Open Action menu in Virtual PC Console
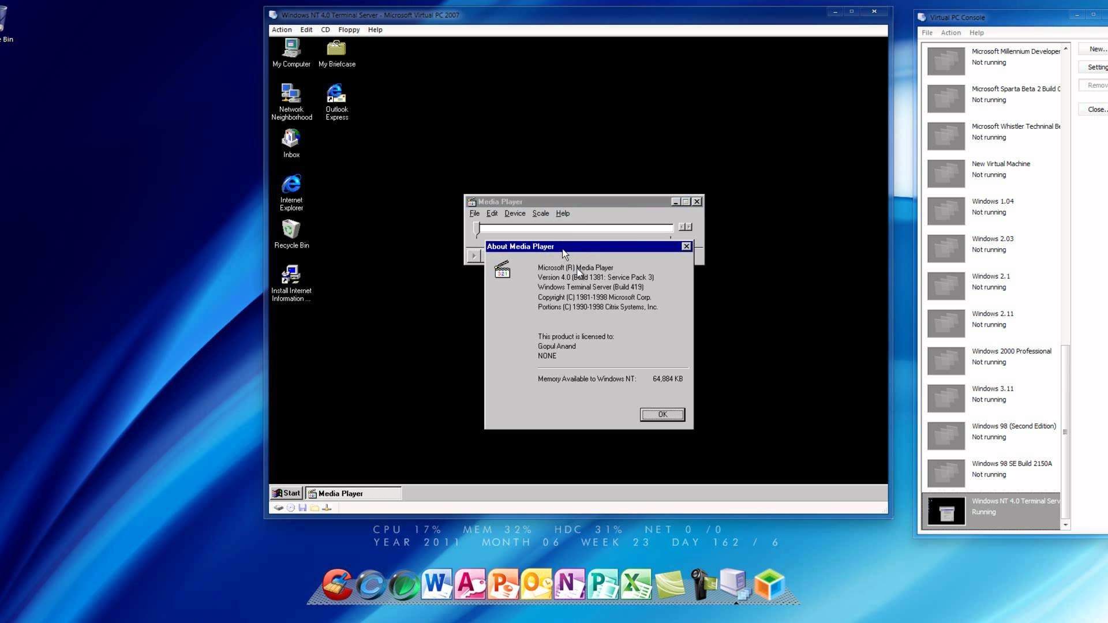 coord(950,33)
